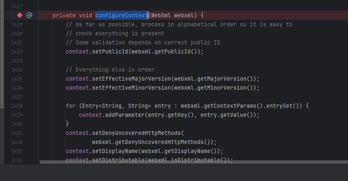Toggle breakpoint at line number 1425
Viewport: 348px width, 181px height.
click(x=17, y=79)
